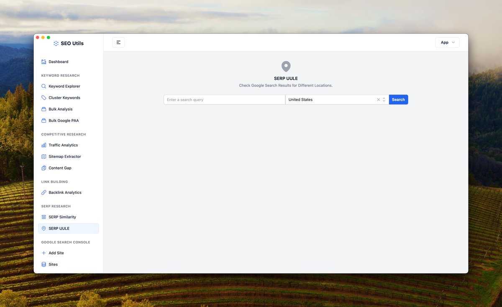Maximize the window with the green button

(x=49, y=38)
